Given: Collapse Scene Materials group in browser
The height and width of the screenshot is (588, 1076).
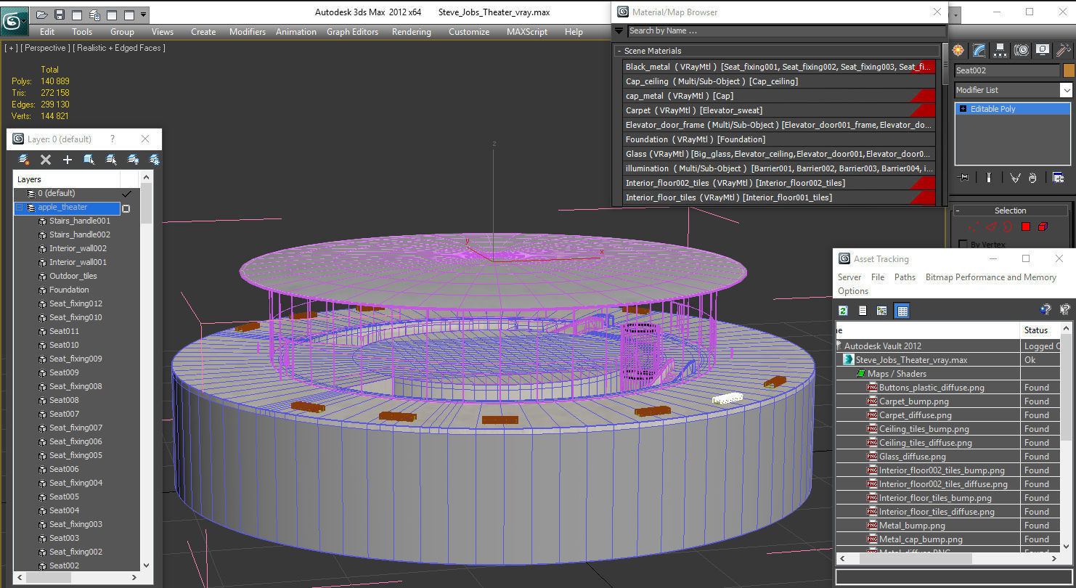Looking at the screenshot, I should (x=619, y=51).
